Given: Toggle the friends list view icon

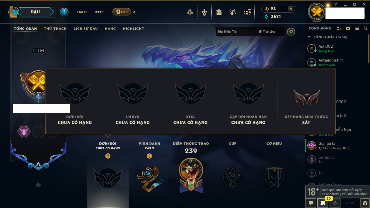Looking at the screenshot, I should click(x=357, y=28).
